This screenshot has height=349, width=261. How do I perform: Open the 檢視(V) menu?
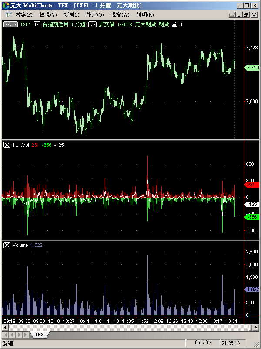tap(48, 15)
